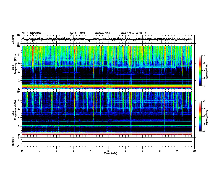Select the date text "Apr. 9, 2021"
This screenshot has height=169, width=219.
tap(77, 33)
